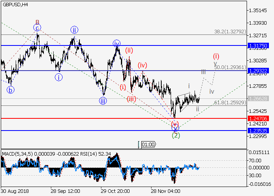Select the red (ii) wave label
This screenshot has height=196, width=274.
pyautogui.click(x=129, y=51)
